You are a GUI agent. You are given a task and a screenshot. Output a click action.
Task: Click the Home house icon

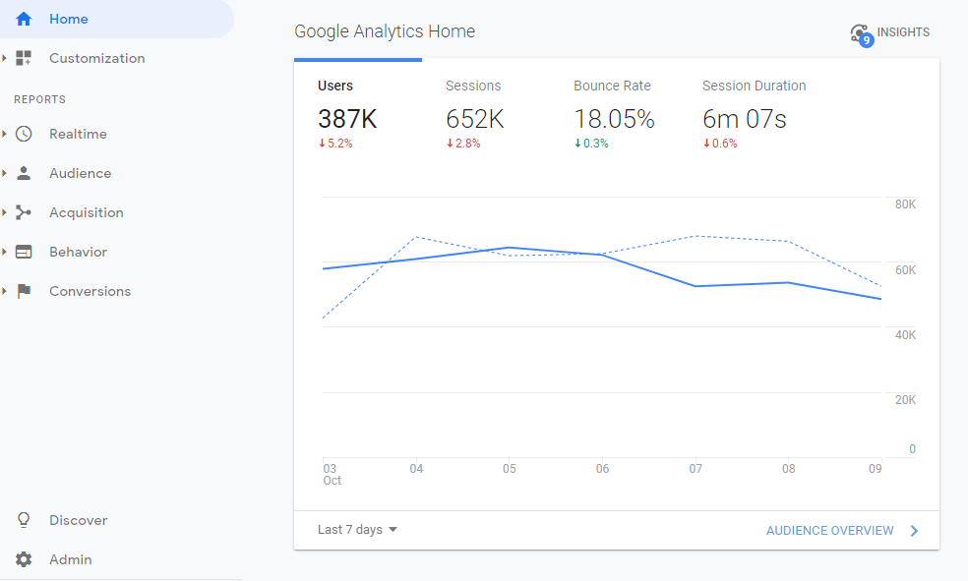(x=25, y=19)
